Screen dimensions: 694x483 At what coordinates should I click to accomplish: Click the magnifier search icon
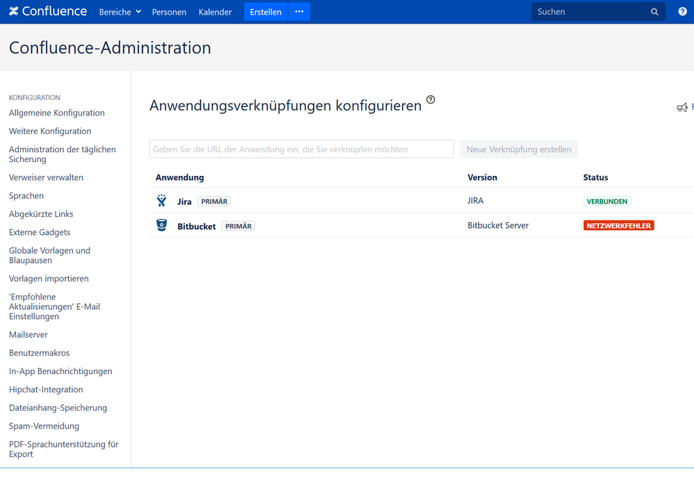tap(654, 12)
